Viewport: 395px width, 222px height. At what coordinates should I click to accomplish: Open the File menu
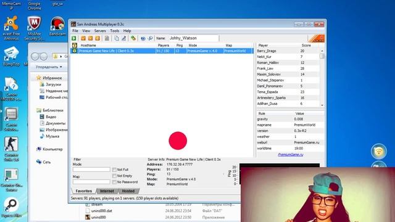[75, 31]
